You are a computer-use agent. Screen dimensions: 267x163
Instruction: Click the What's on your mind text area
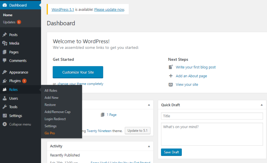212,134
